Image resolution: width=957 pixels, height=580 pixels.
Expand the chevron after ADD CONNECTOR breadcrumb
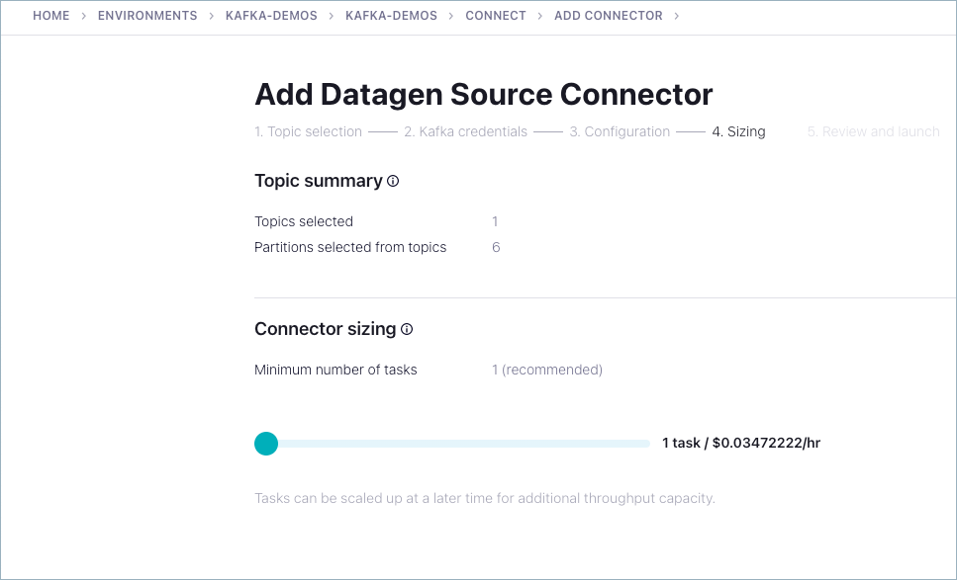(x=677, y=16)
